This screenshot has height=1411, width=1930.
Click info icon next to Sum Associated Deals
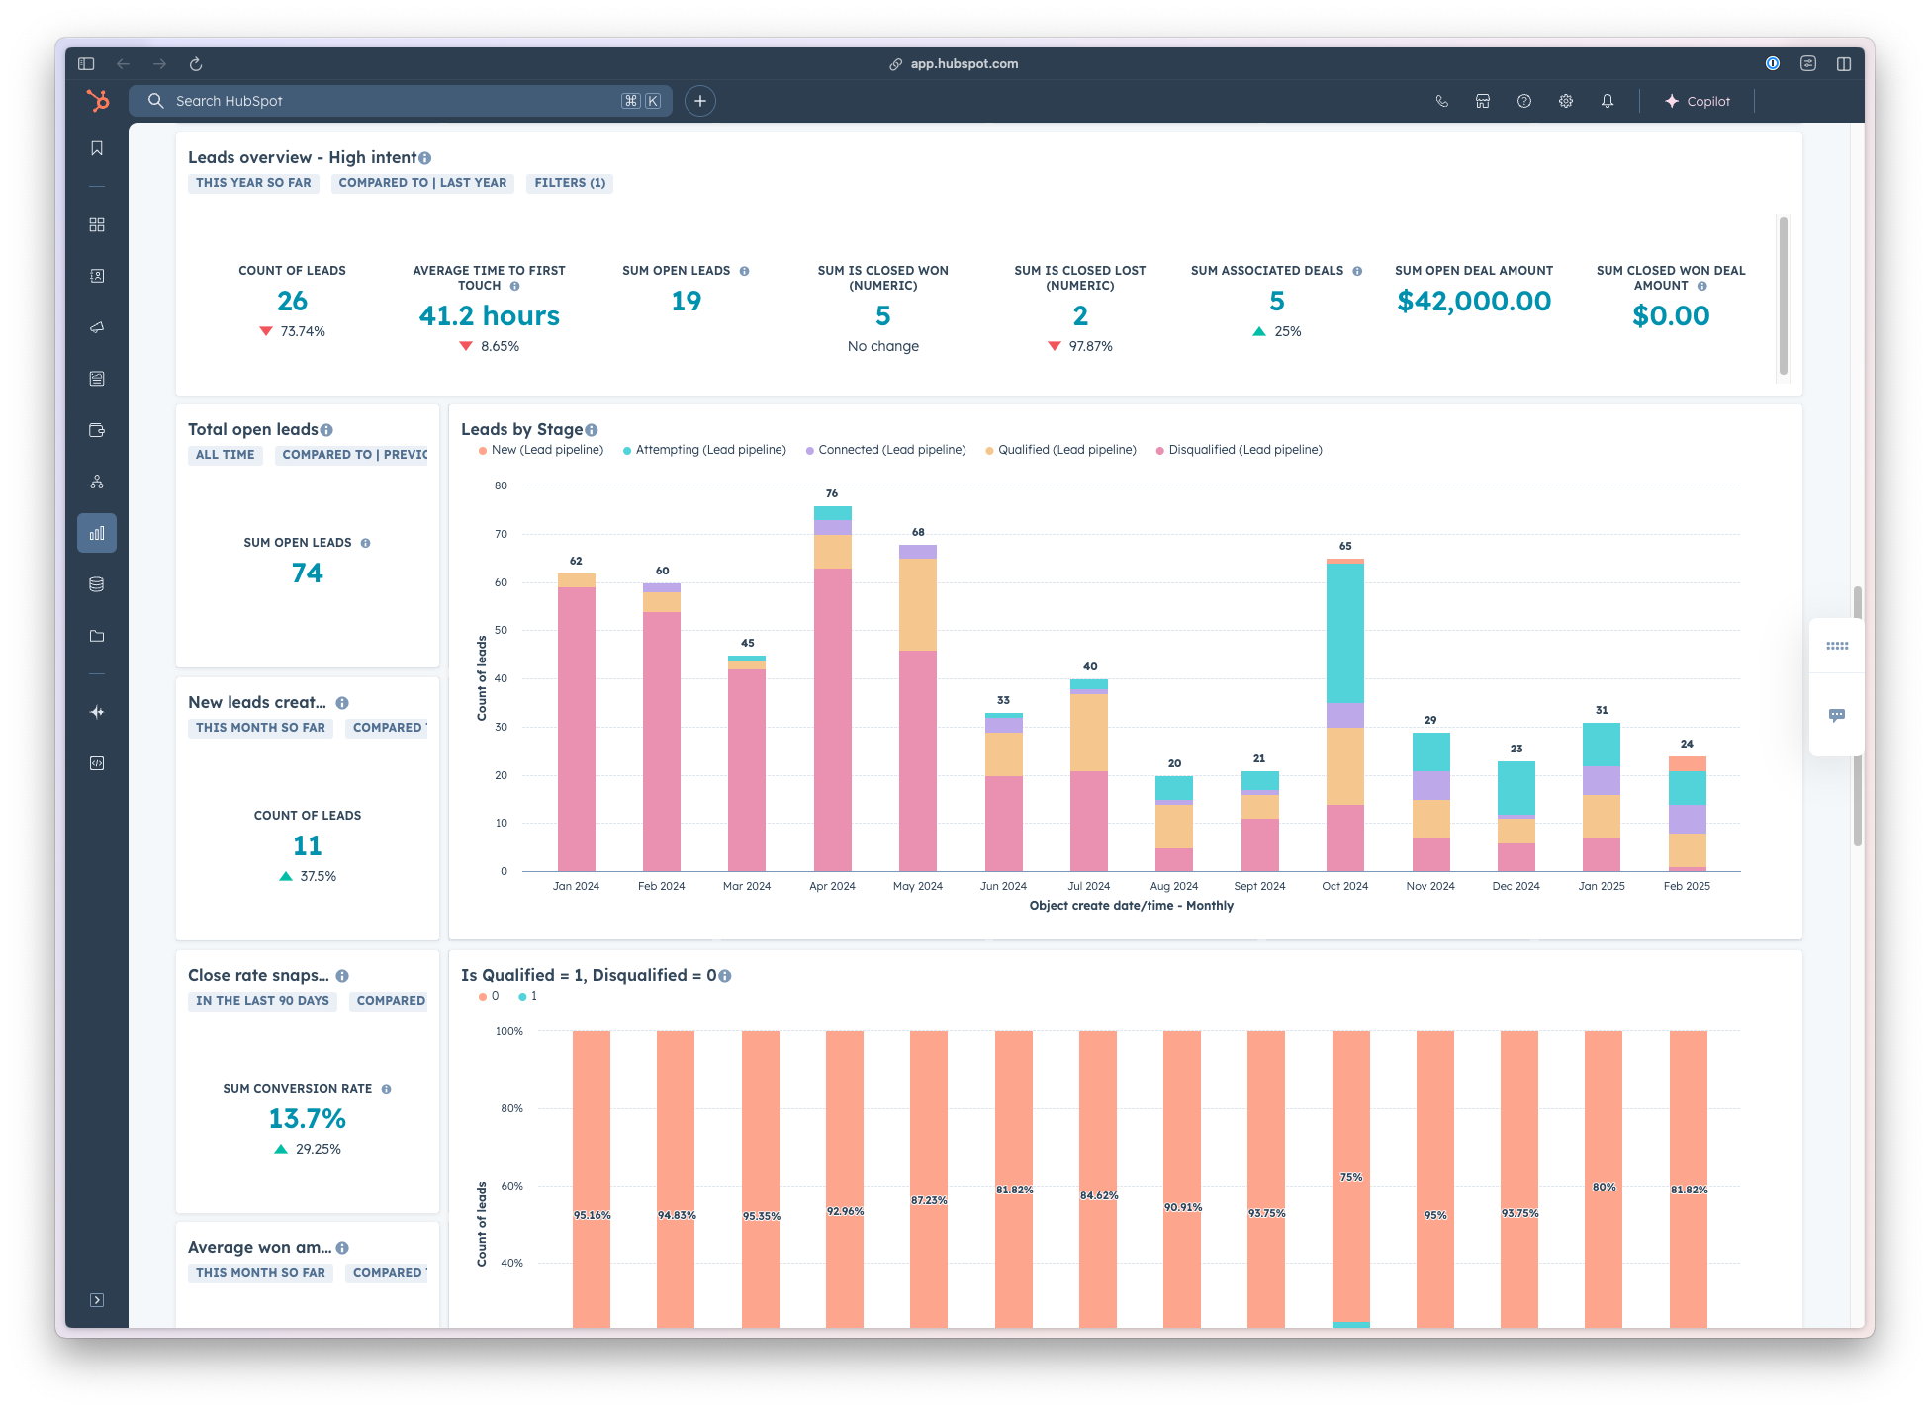[1357, 271]
